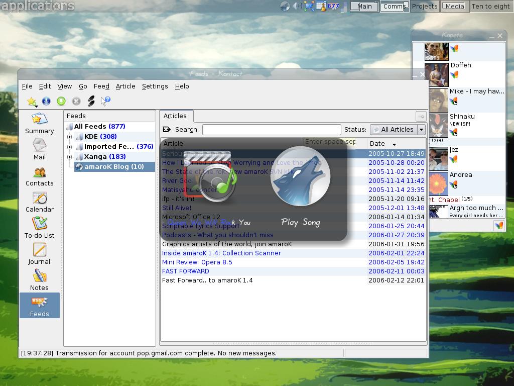Screen dimensions: 514x386
Task: Click the speaker volume tray icon
Action: point(297,6)
